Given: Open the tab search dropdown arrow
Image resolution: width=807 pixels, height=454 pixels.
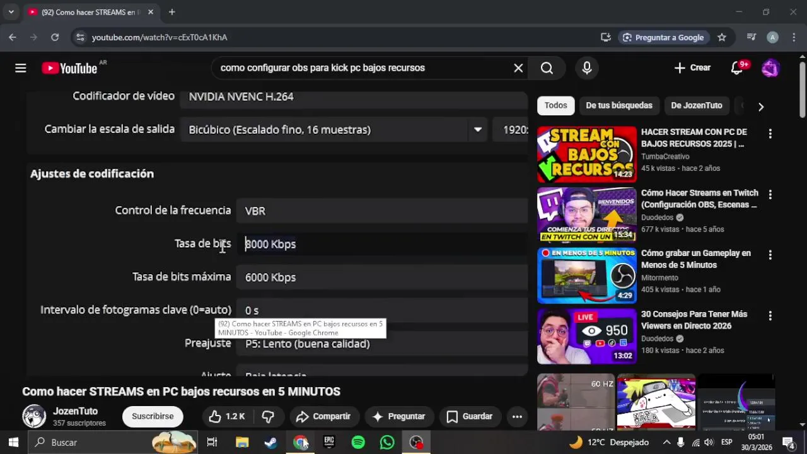Looking at the screenshot, I should tap(11, 12).
